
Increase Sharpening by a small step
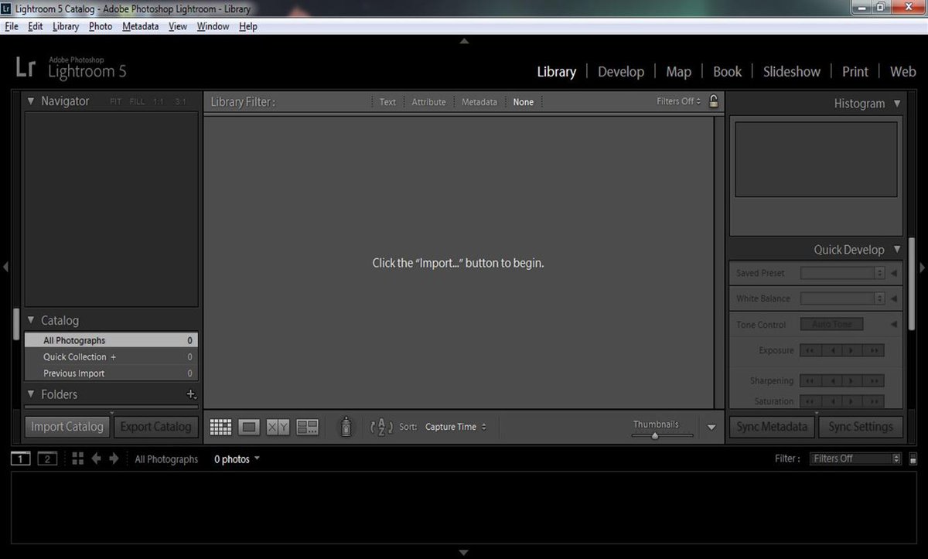pyautogui.click(x=852, y=381)
